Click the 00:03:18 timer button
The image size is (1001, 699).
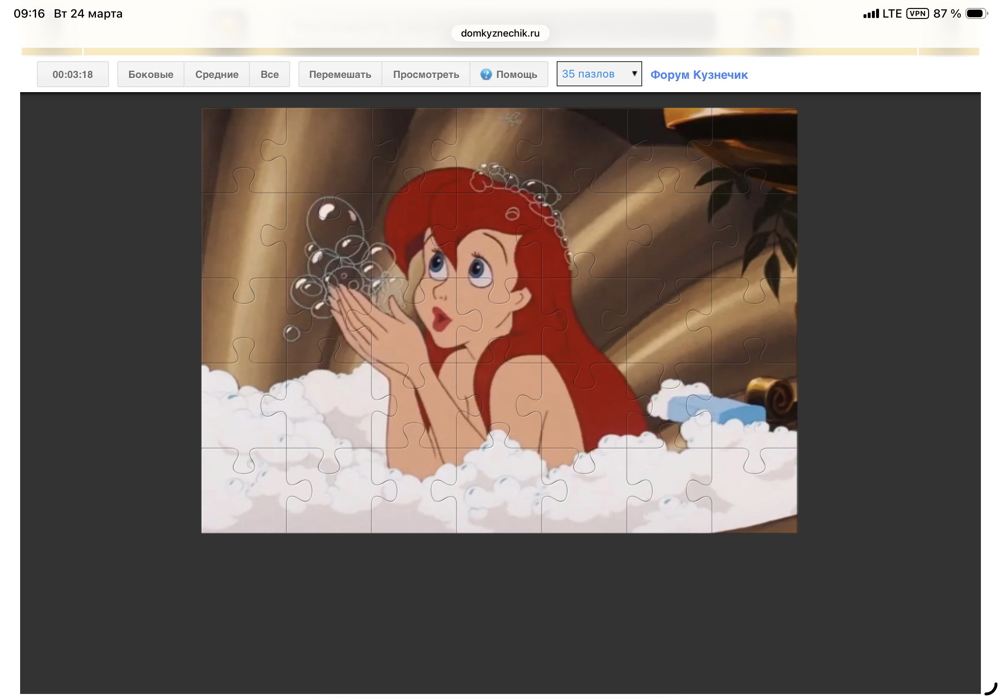(x=73, y=75)
